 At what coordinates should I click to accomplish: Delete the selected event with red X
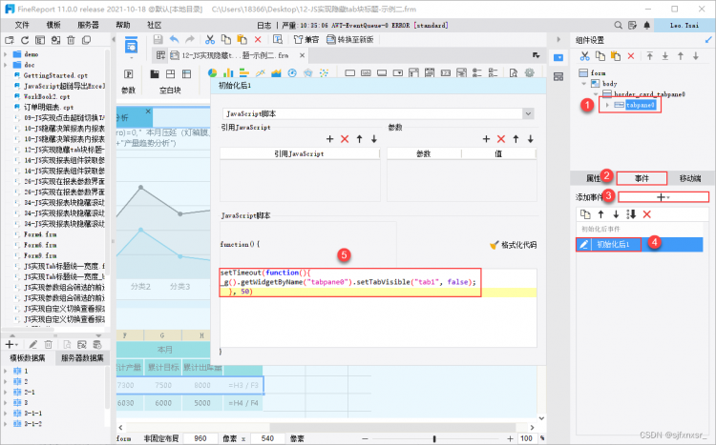tap(646, 214)
